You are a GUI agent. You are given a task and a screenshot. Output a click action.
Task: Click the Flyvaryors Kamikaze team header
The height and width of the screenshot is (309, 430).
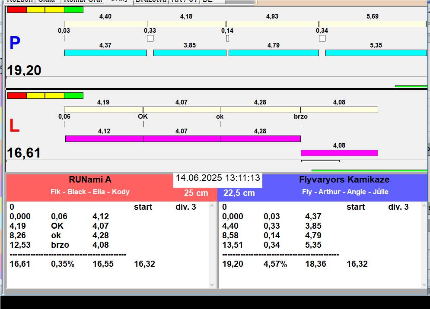pyautogui.click(x=344, y=180)
